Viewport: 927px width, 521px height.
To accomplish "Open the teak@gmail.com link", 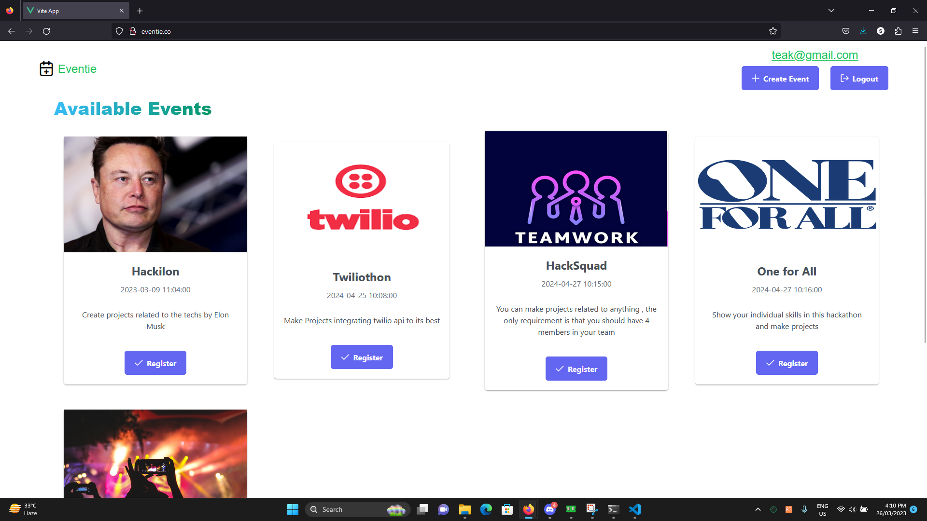I will [815, 55].
